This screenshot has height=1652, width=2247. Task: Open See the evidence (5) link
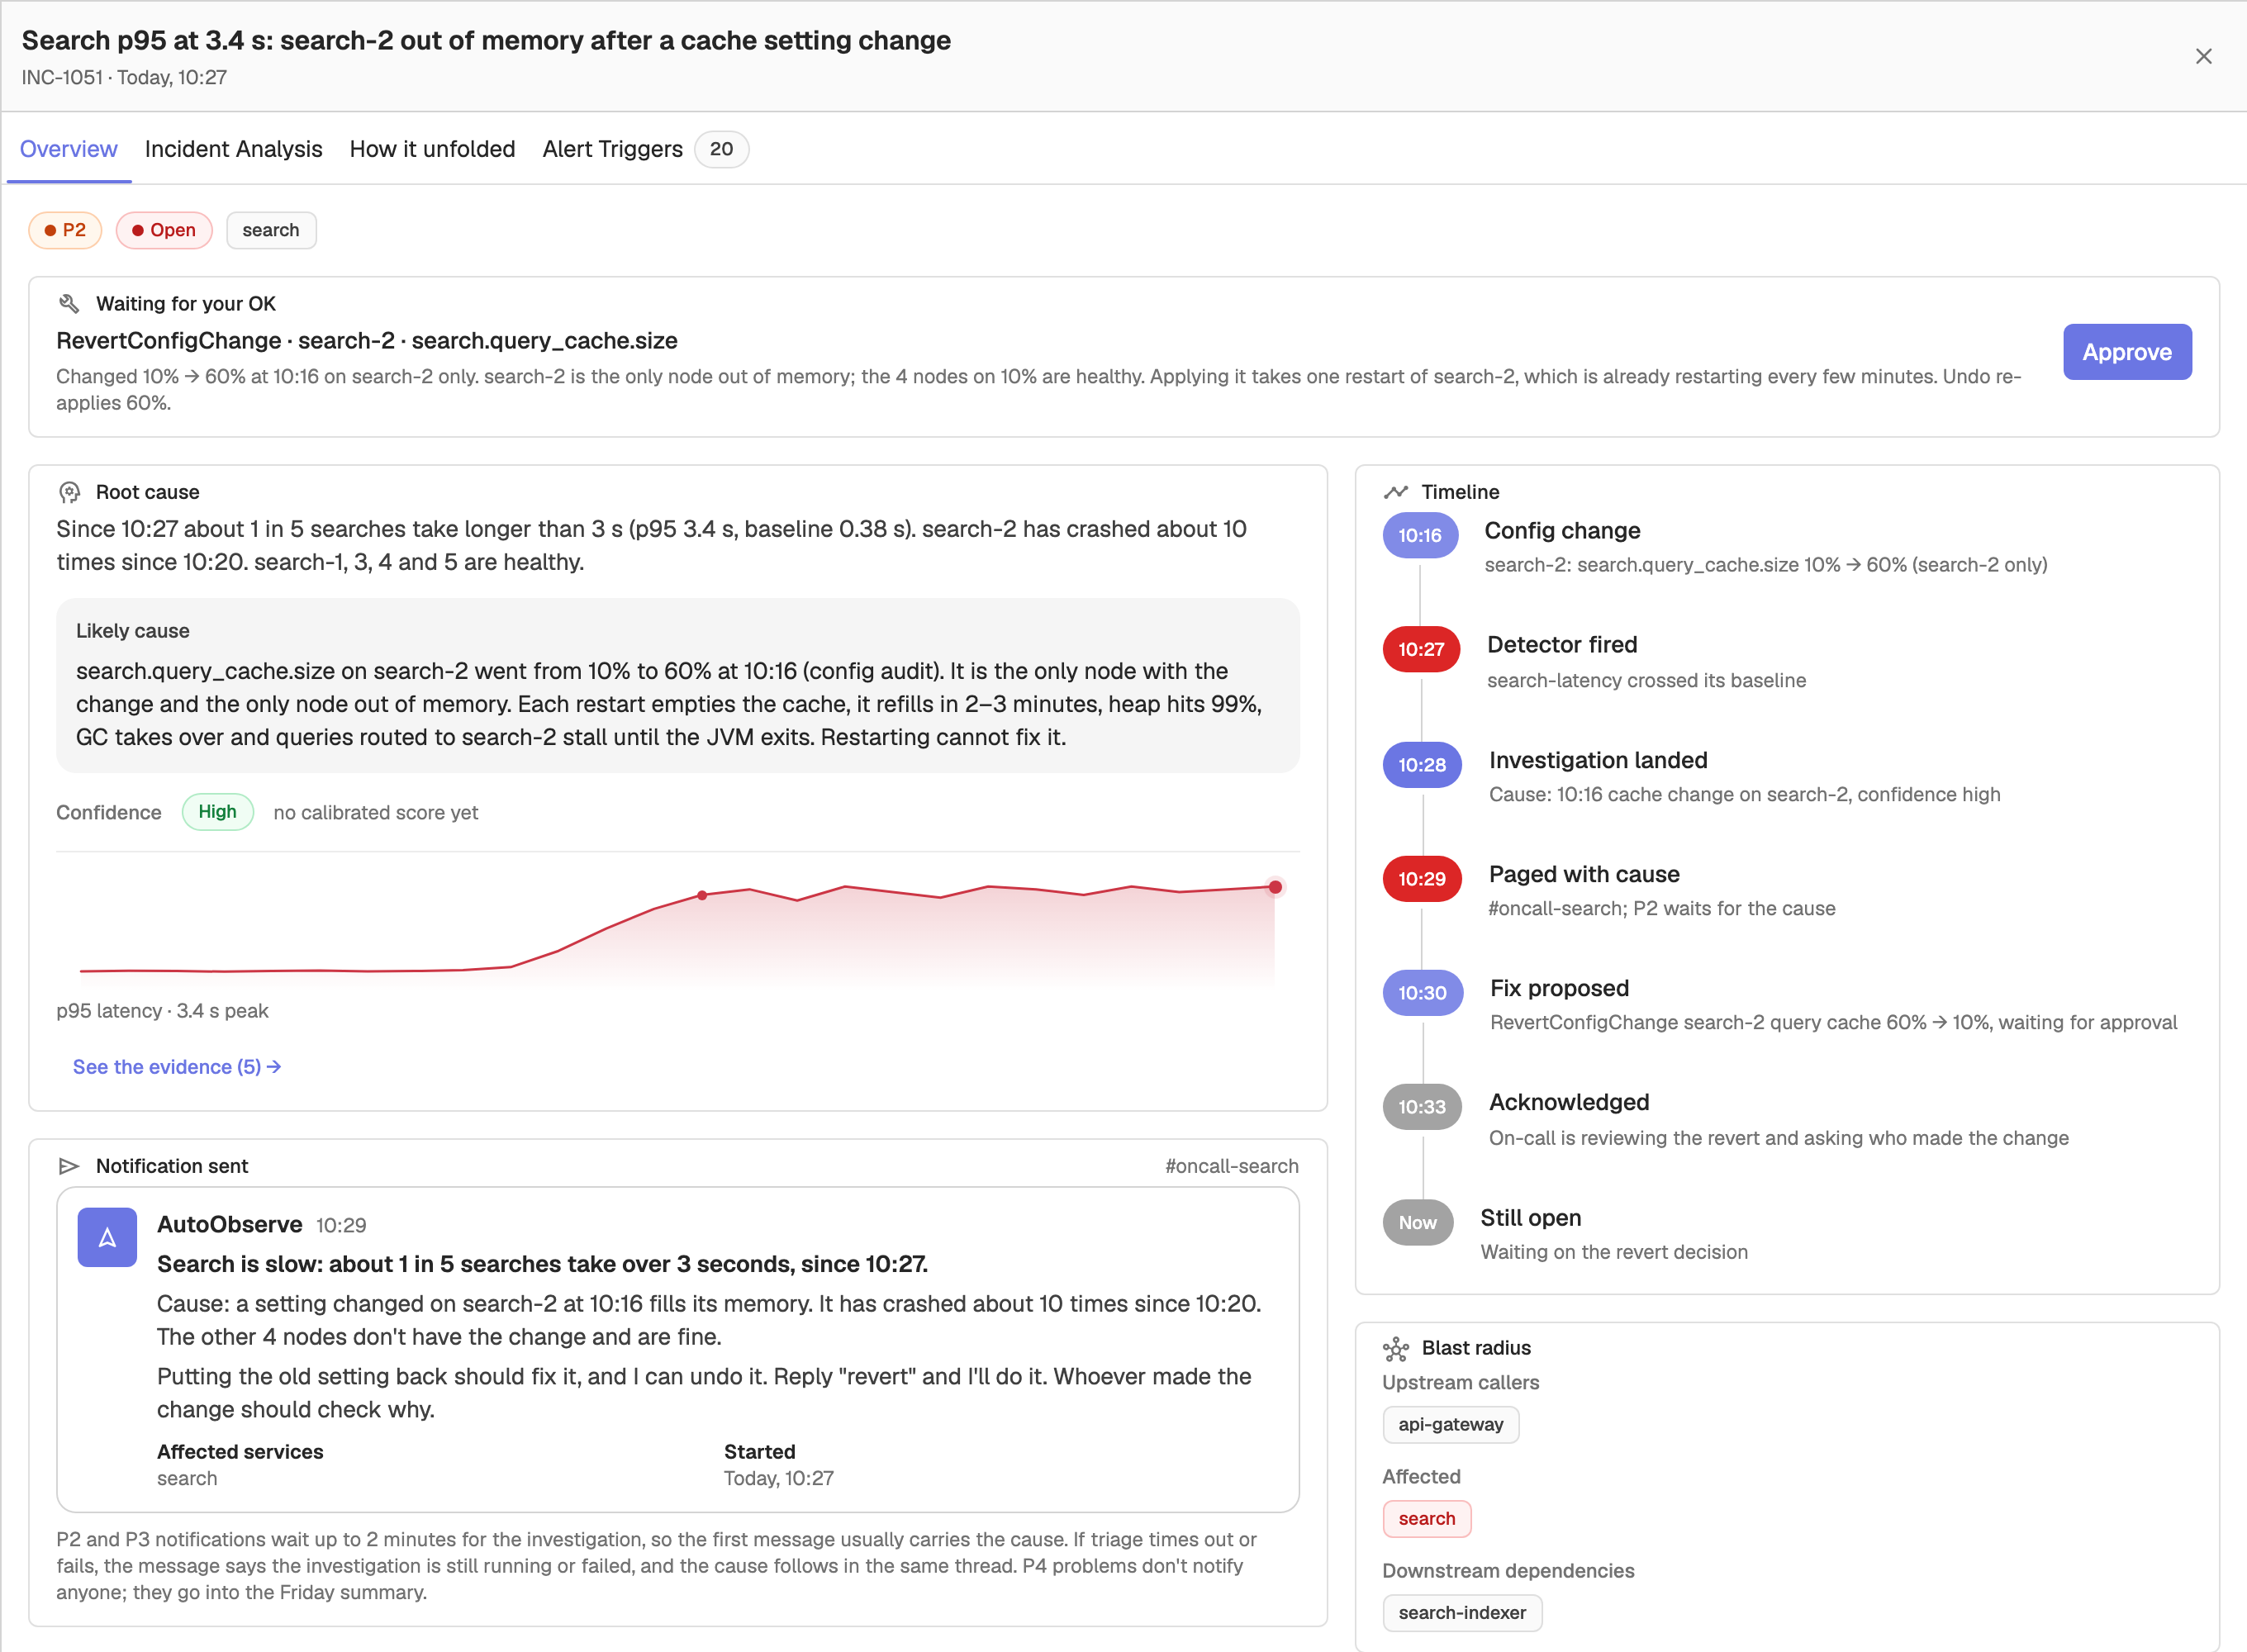coord(176,1067)
